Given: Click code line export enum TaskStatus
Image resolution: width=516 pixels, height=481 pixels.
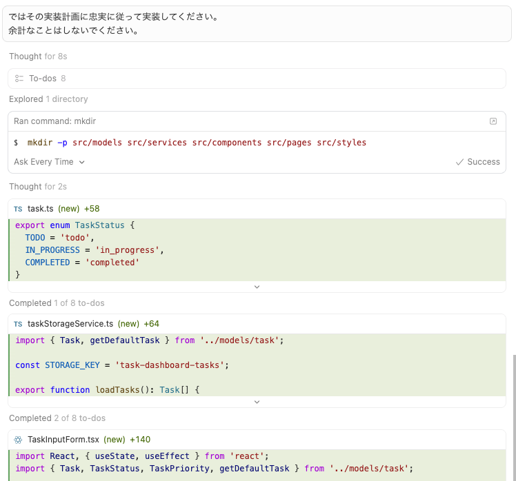Looking at the screenshot, I should point(75,225).
